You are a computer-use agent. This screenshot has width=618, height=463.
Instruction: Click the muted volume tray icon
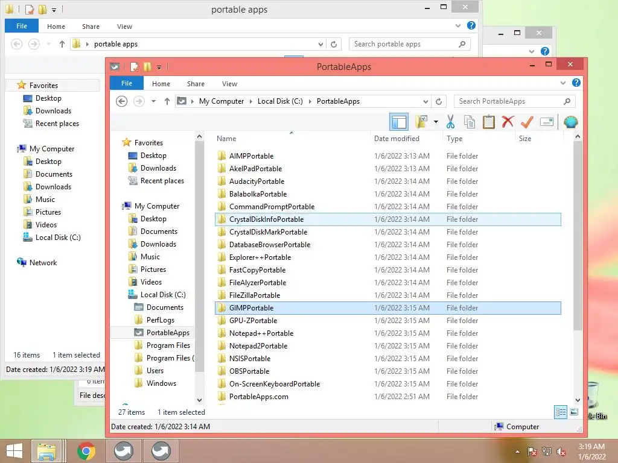click(561, 452)
